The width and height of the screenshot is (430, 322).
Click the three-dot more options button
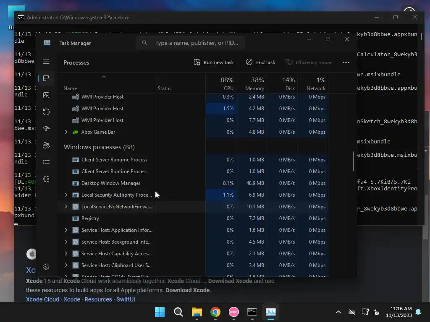[x=346, y=62]
